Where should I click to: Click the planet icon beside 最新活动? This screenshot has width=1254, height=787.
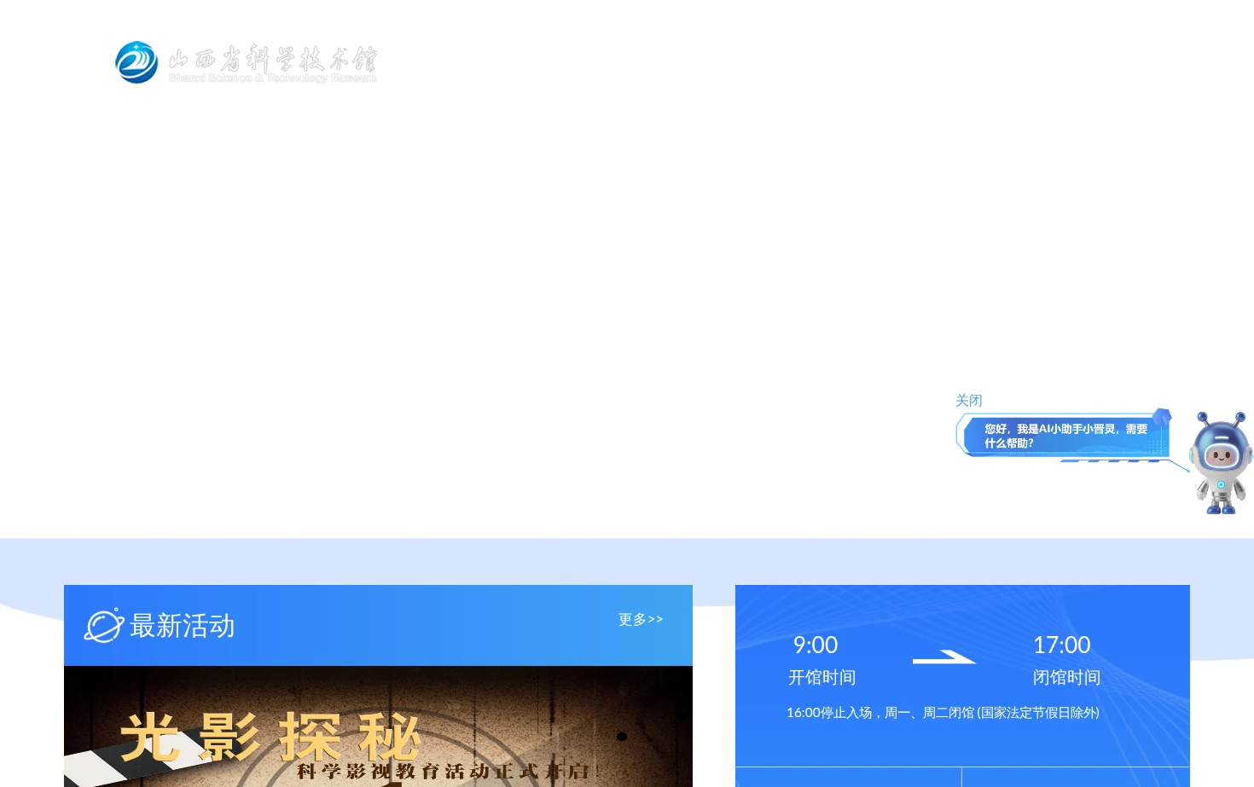point(104,626)
